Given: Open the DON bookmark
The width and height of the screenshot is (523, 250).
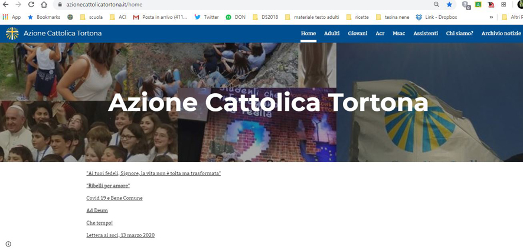Looking at the screenshot, I should click(236, 17).
